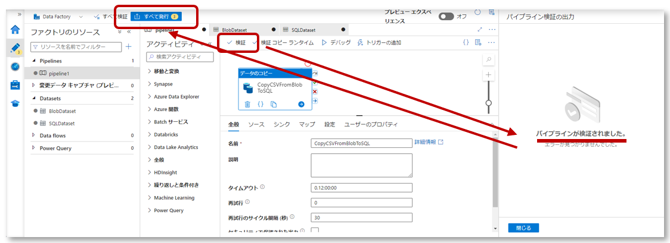This screenshot has width=670, height=243.
Task: Open the Monitor gauge hub
Action: [x=15, y=67]
